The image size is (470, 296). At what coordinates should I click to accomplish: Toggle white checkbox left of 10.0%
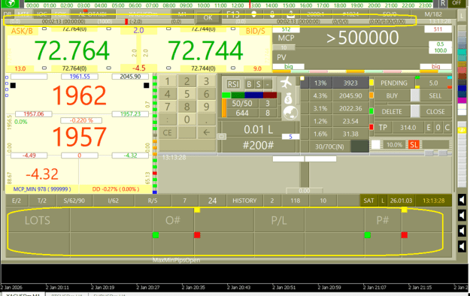[x=376, y=145]
